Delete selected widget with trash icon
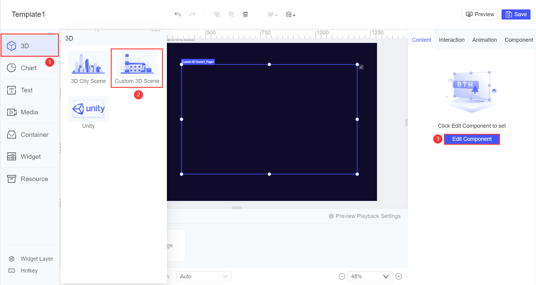Image resolution: width=536 pixels, height=285 pixels. (x=245, y=14)
